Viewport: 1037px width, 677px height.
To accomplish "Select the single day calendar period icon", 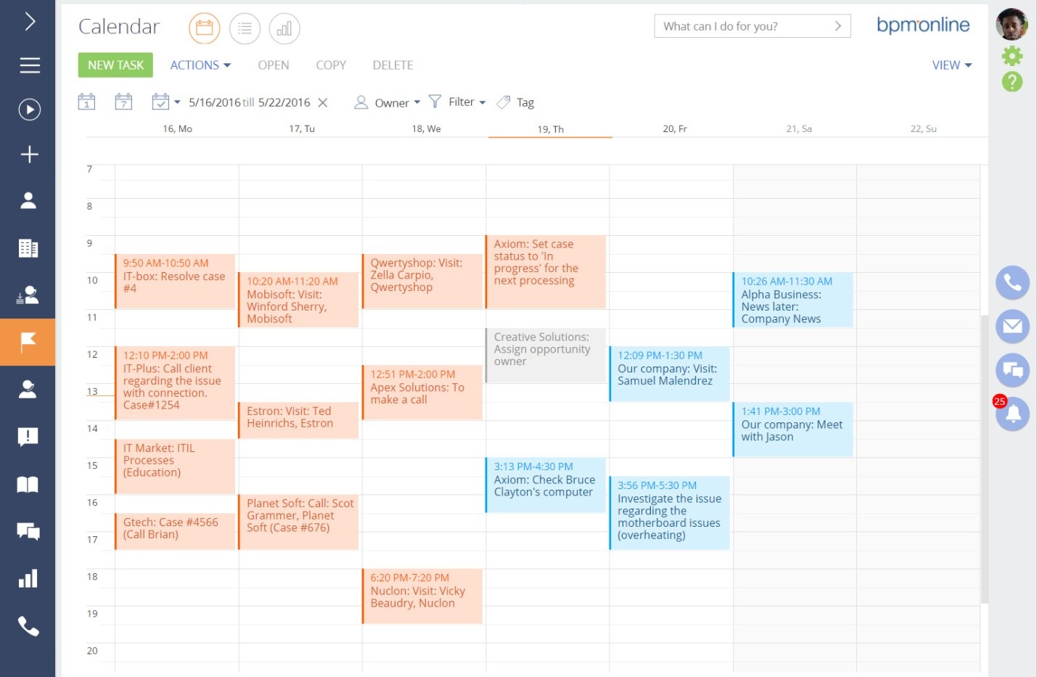I will (x=86, y=102).
